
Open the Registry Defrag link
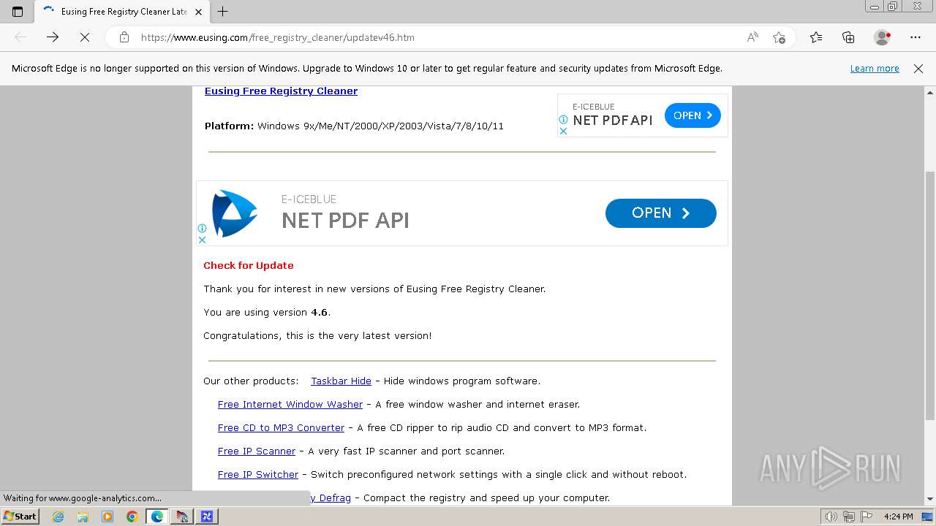click(331, 498)
